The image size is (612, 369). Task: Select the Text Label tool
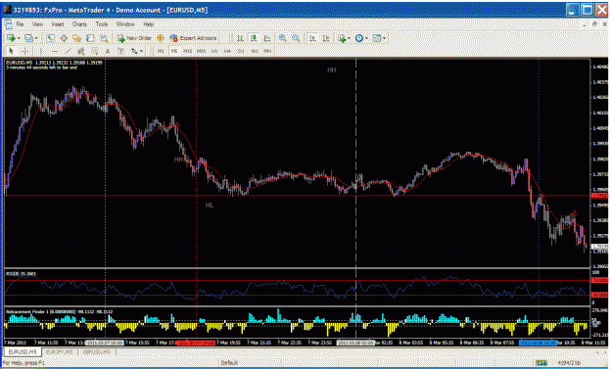[x=121, y=51]
